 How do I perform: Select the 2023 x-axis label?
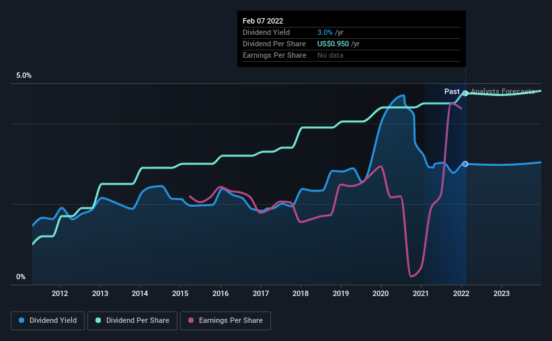(x=502, y=293)
